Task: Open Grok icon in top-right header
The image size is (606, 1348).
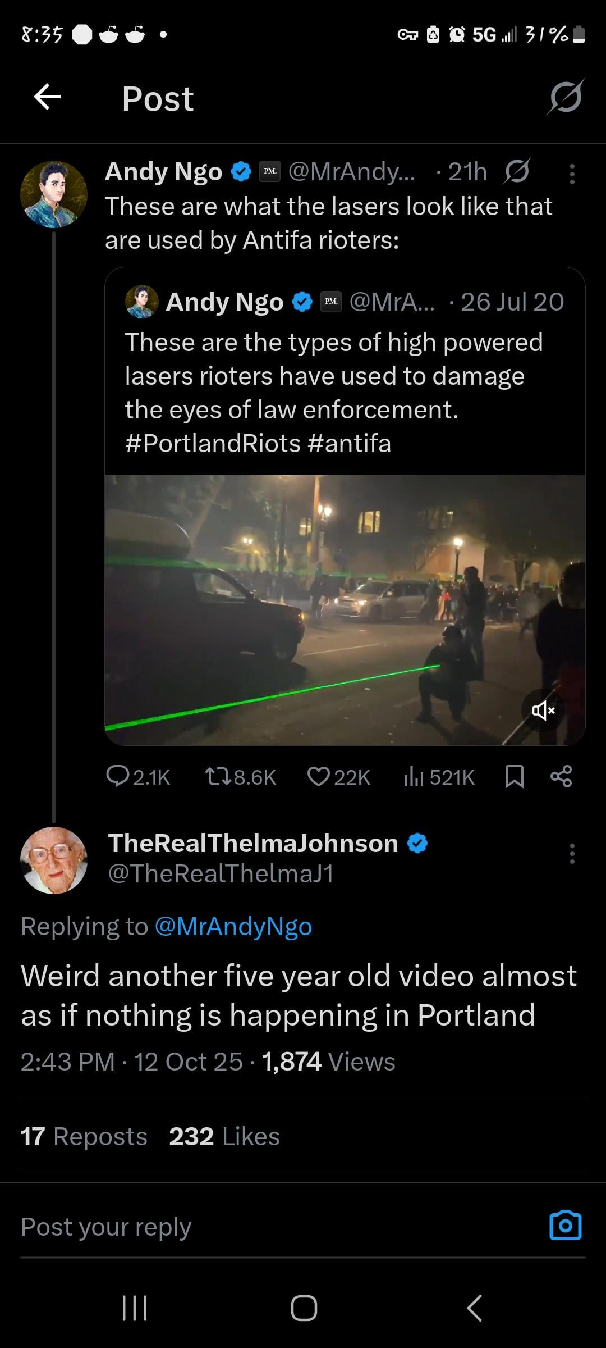Action: point(566,98)
